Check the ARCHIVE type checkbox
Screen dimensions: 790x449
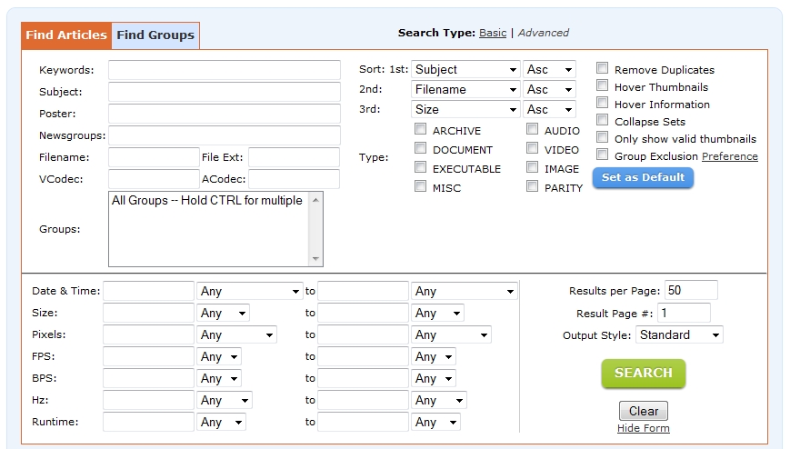(x=420, y=129)
